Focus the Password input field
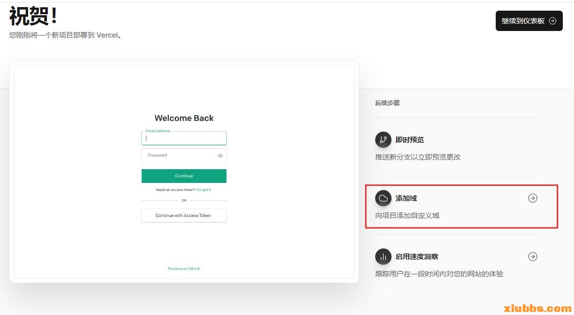 (184, 155)
